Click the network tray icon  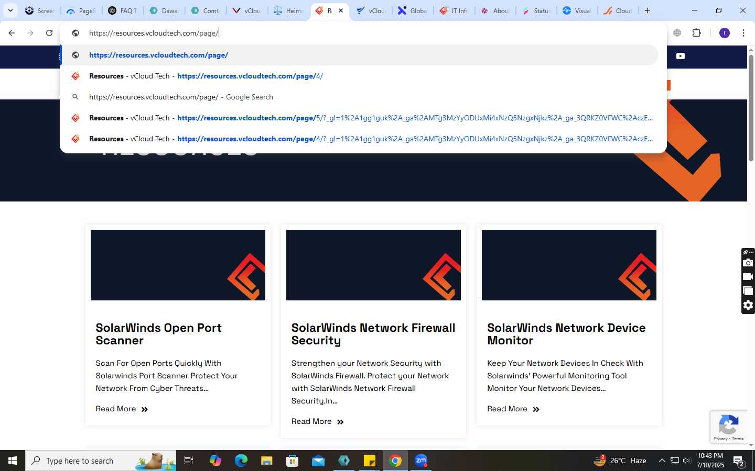tap(674, 461)
